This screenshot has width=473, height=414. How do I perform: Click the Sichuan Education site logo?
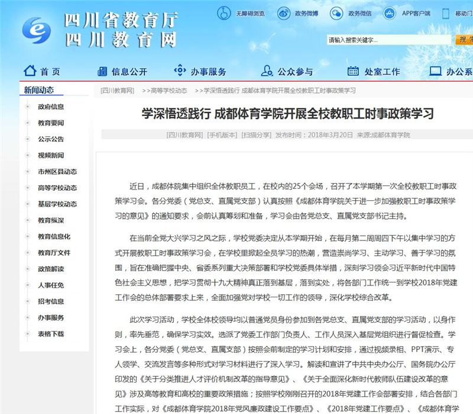click(37, 30)
